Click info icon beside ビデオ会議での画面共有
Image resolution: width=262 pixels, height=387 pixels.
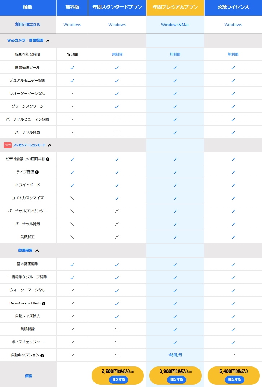click(48, 159)
